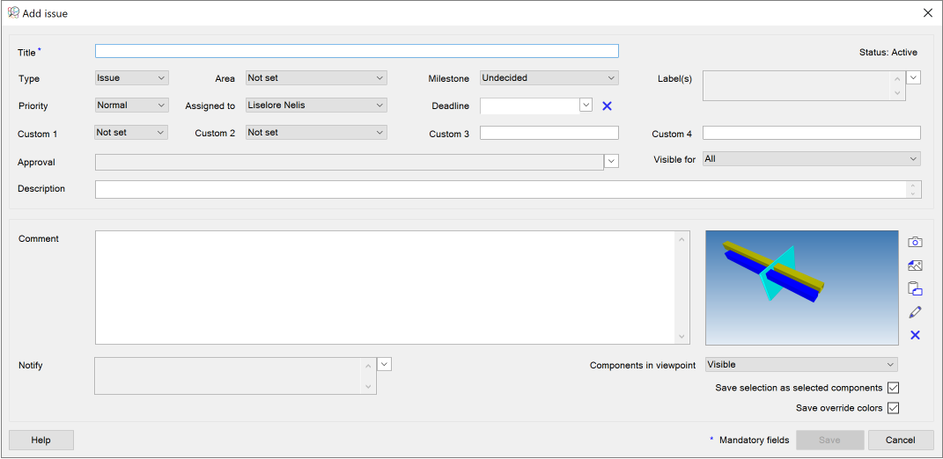Toggle the Save override colors checkbox
This screenshot has width=943, height=459.
[x=893, y=408]
